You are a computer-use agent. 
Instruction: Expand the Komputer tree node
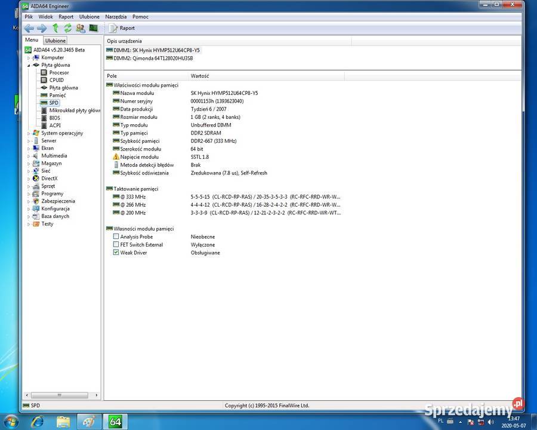coord(29,57)
